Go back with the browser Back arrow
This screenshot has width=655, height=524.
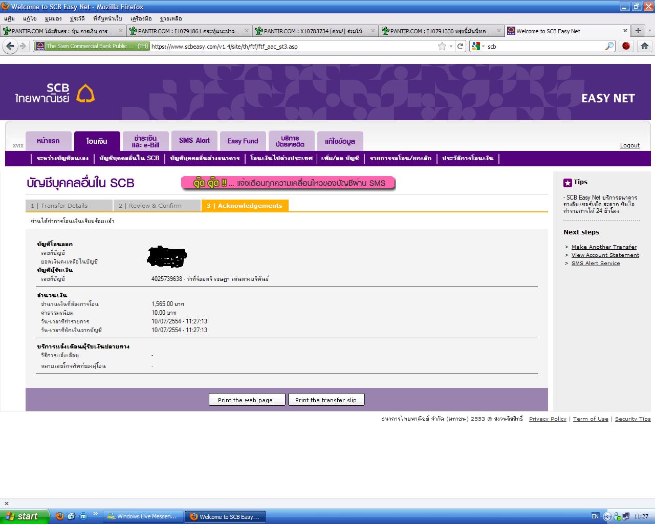click(x=9, y=46)
